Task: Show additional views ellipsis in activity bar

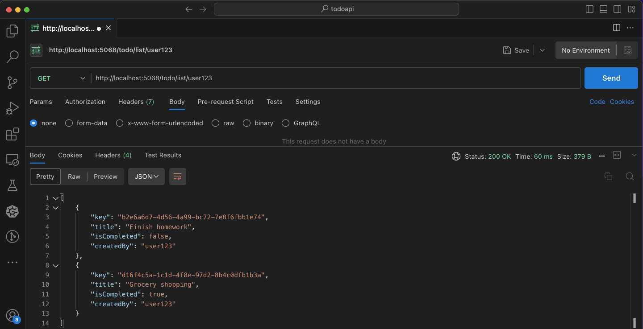Action: 13,263
